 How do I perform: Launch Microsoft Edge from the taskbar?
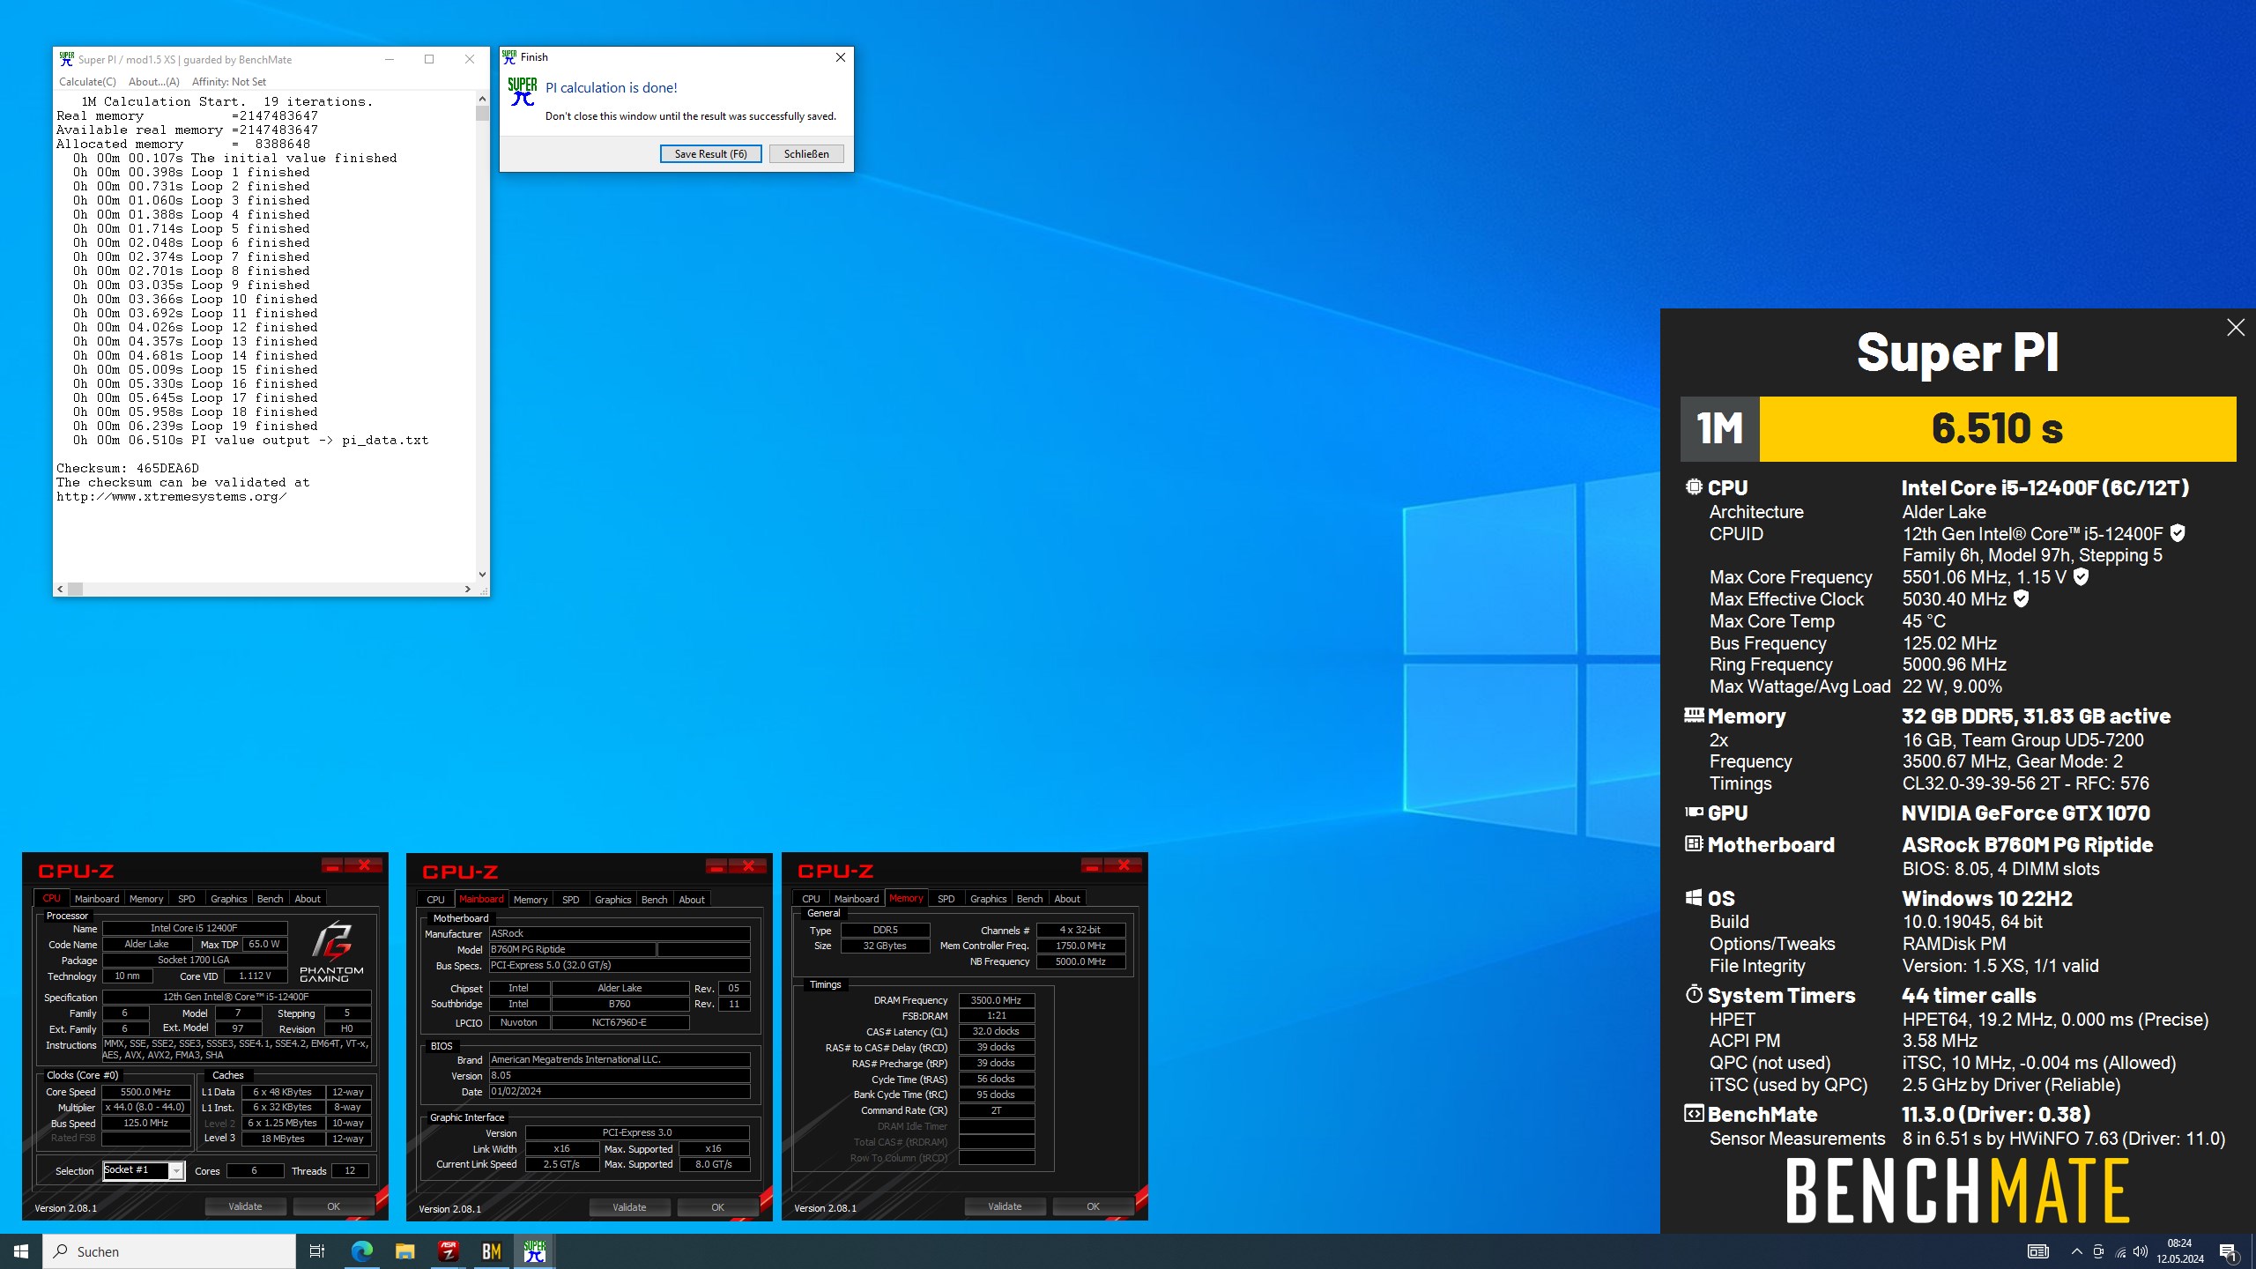click(362, 1251)
